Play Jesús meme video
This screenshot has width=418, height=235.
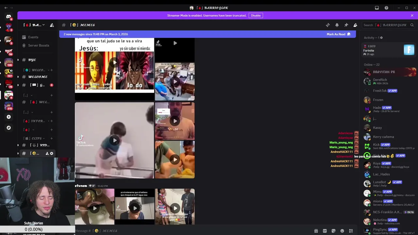[114, 62]
